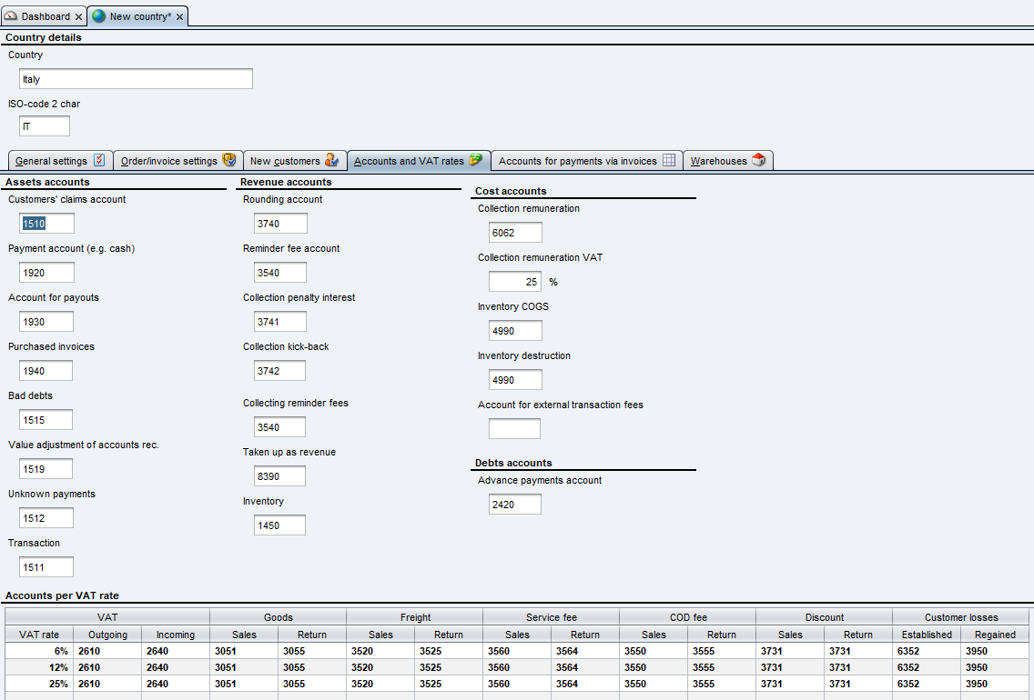1034x700 pixels.
Task: Close the Dashboard tab
Action: coord(79,17)
